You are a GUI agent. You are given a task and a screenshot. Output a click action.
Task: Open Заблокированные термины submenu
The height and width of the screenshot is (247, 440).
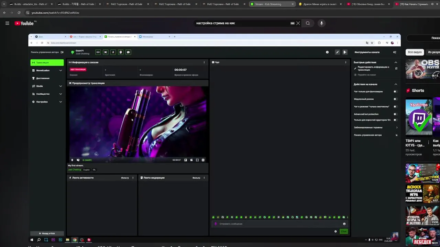pyautogui.click(x=375, y=128)
